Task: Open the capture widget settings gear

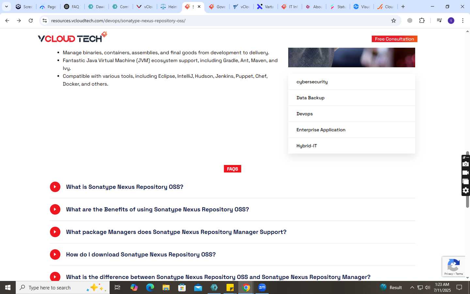Action: 466,190
